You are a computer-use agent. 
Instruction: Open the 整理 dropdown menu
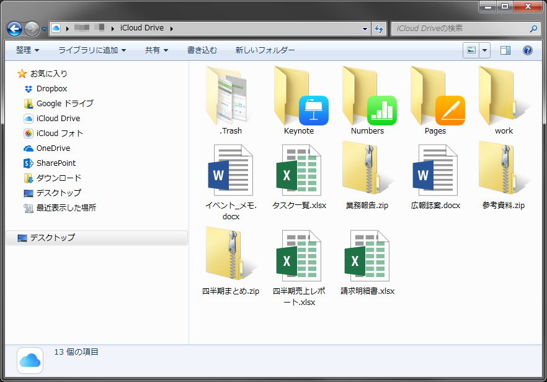[26, 50]
